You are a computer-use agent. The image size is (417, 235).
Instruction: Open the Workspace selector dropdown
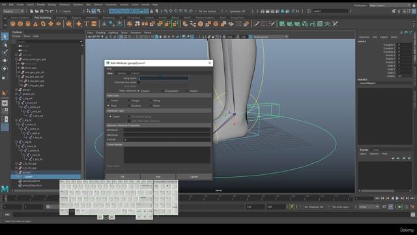point(390,5)
